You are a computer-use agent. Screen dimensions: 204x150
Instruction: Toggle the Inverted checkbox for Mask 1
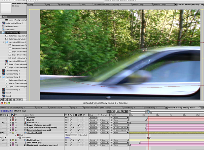pyautogui.click(x=79, y=135)
